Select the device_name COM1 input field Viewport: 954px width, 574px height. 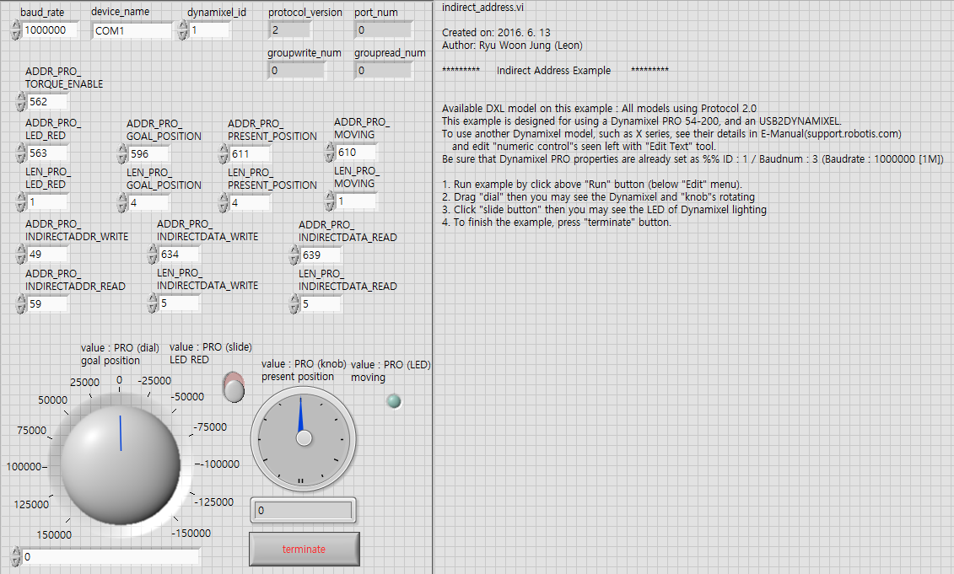tap(131, 30)
